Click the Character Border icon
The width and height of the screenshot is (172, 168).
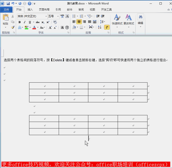pyautogui.click(x=67, y=16)
